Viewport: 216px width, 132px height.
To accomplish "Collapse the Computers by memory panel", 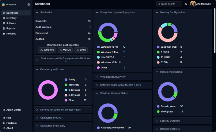I will coord(37,126).
